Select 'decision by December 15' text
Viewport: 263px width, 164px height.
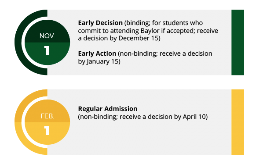[121, 38]
